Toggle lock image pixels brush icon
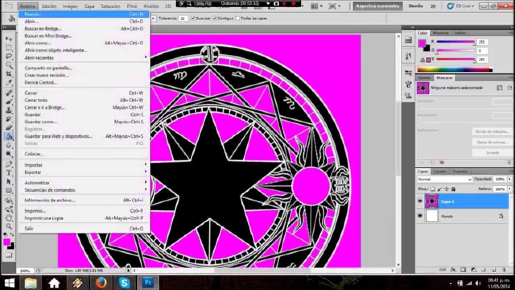Viewport: 515px width, 290px height. click(440, 189)
